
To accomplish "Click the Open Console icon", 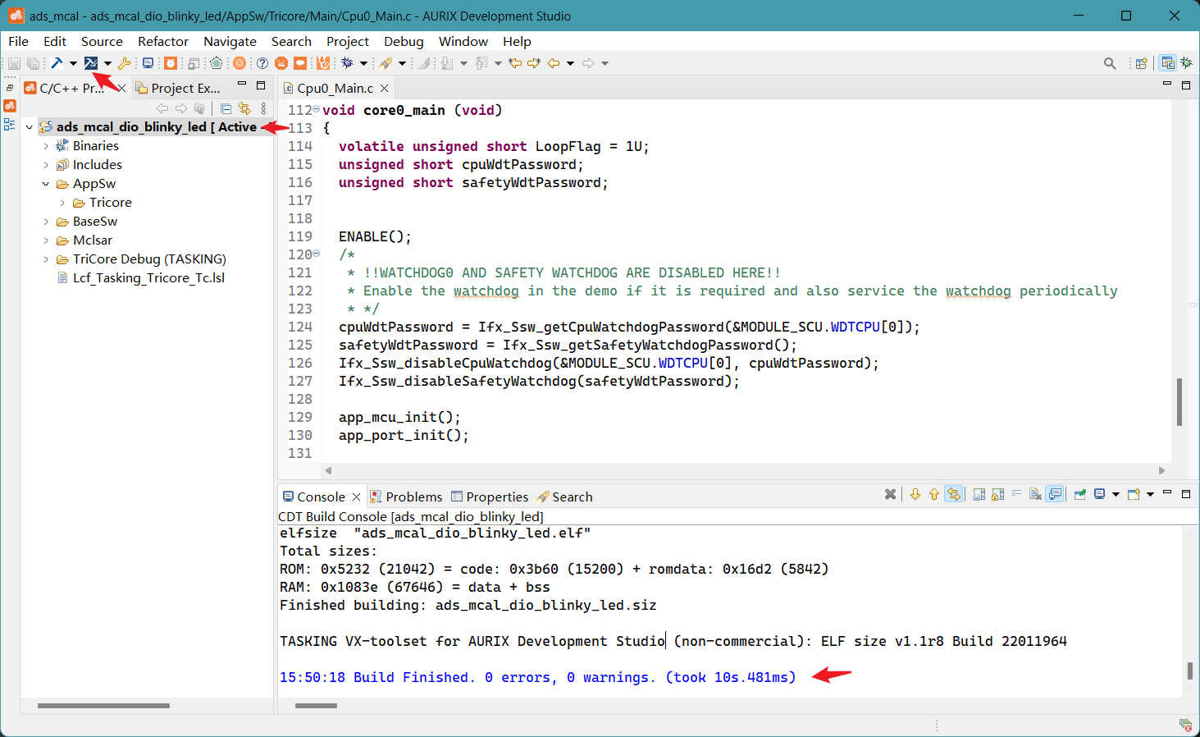I will click(1134, 494).
